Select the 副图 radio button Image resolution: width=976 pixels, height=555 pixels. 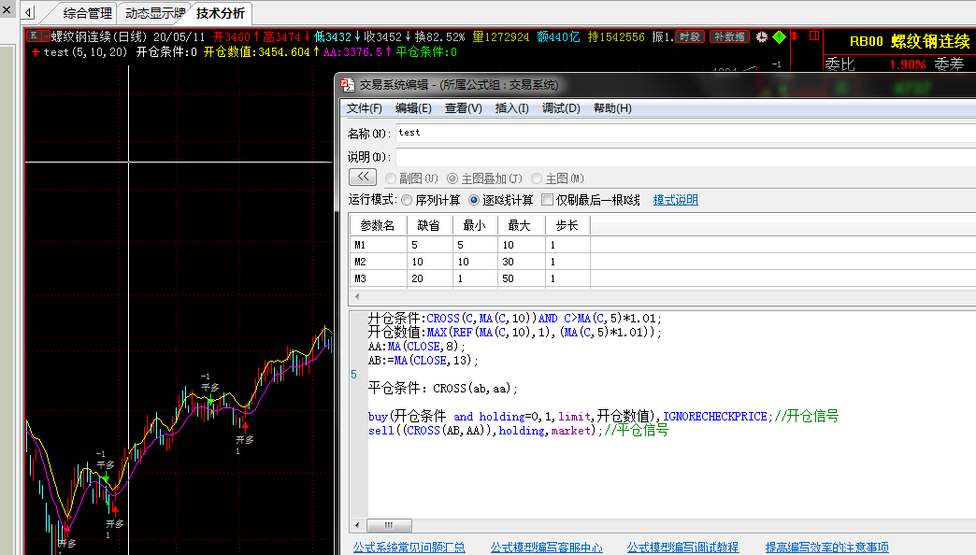[391, 178]
